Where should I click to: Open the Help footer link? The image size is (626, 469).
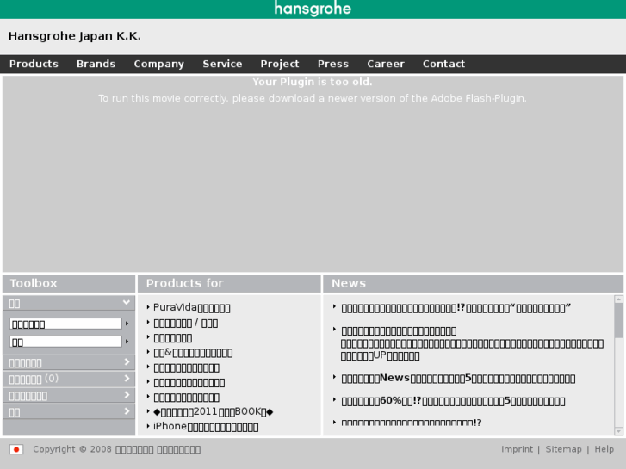[604, 449]
